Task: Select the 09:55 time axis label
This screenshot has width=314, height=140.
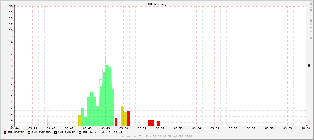Action: pyautogui.click(x=215, y=128)
